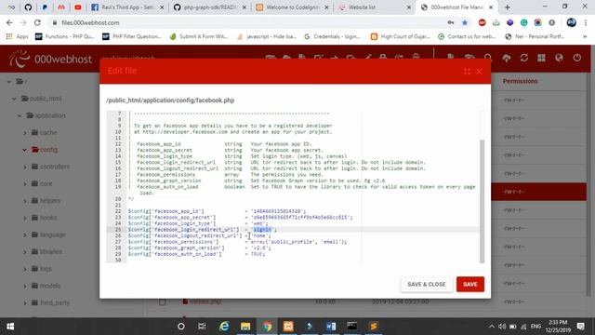Open Submit A Form bookmark
The image size is (595, 335).
click(x=199, y=36)
